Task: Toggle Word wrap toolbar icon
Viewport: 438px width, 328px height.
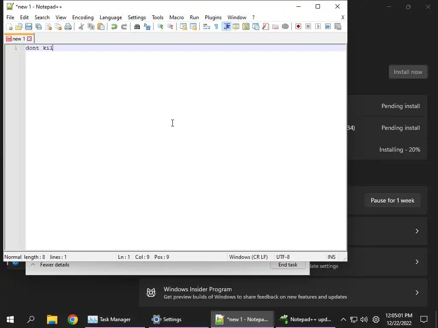Action: [207, 26]
